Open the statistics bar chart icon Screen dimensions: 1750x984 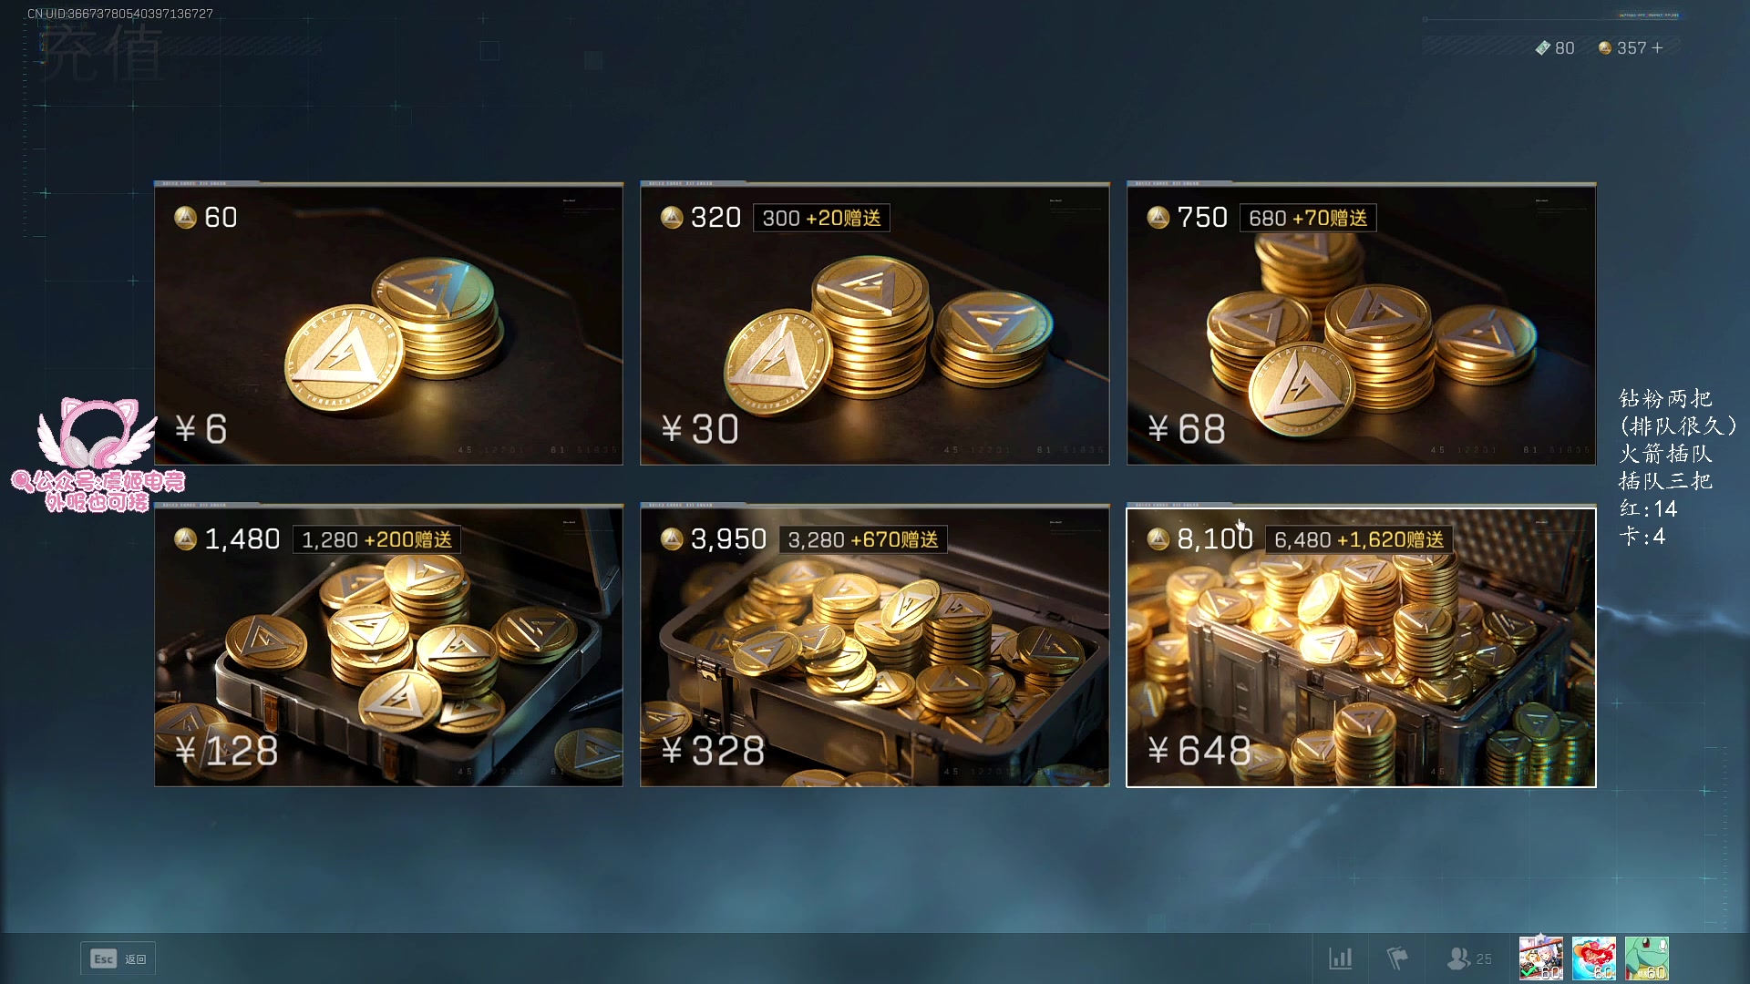pyautogui.click(x=1341, y=958)
